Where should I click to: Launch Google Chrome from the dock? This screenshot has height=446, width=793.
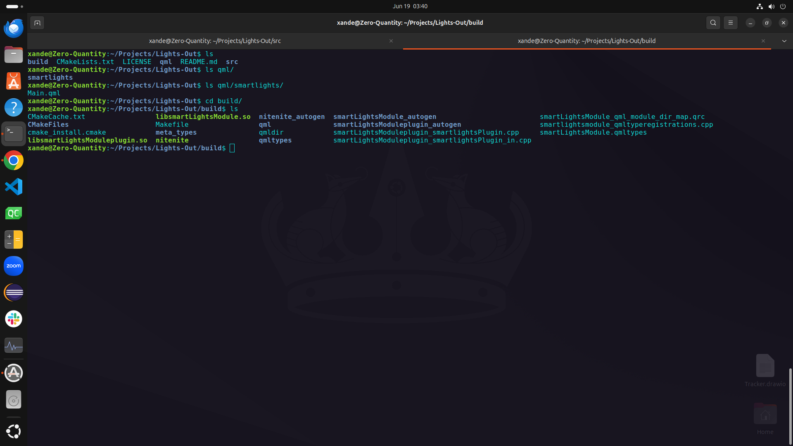(14, 160)
